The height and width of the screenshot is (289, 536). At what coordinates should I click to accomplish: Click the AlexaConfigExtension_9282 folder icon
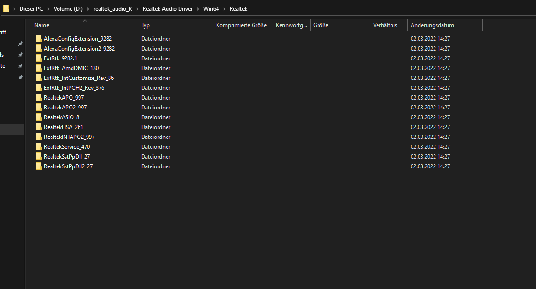[x=38, y=39]
